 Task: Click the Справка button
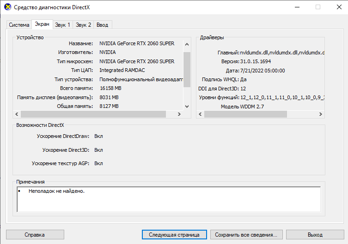[x=35, y=235]
